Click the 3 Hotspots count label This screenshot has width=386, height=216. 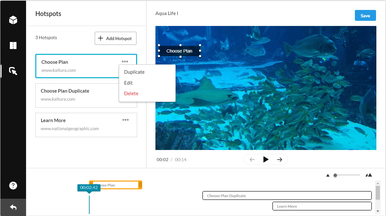[46, 37]
